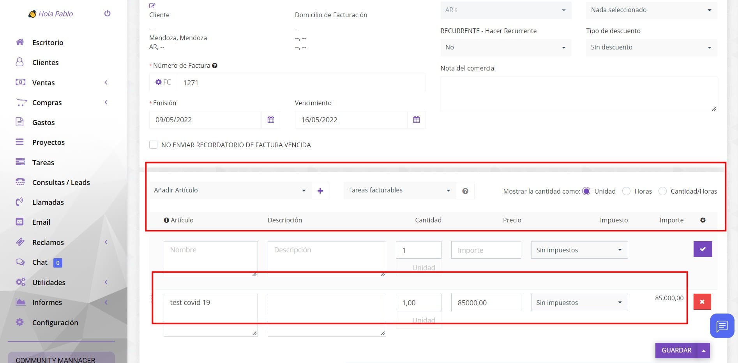The width and height of the screenshot is (738, 363).
Task: Click the Chat unread count badge
Action: point(58,263)
